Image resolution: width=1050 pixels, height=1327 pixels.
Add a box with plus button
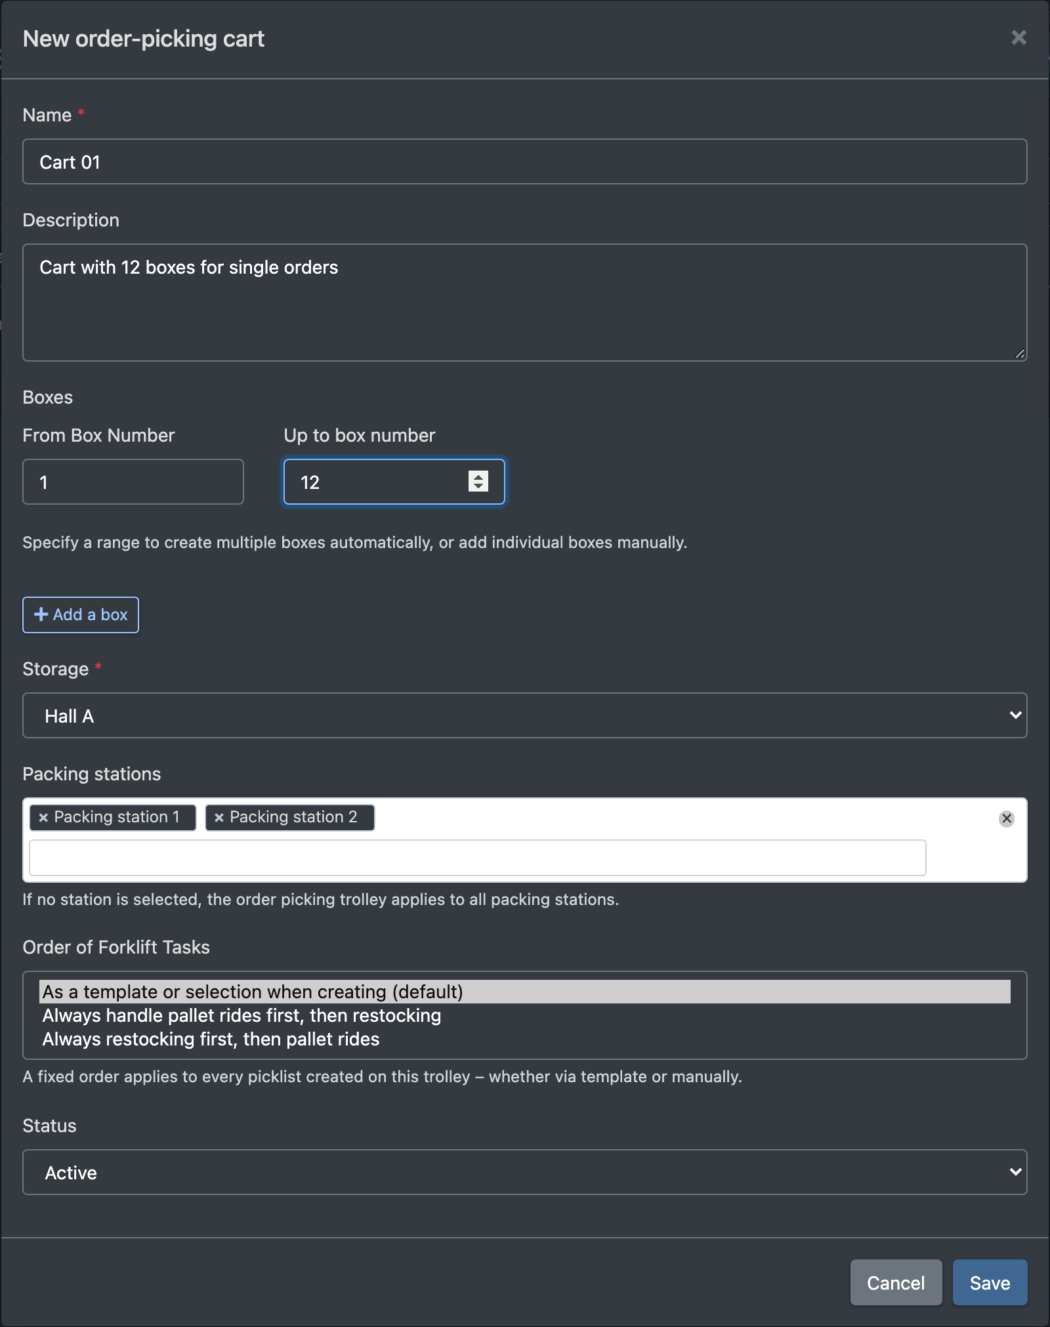coord(81,615)
